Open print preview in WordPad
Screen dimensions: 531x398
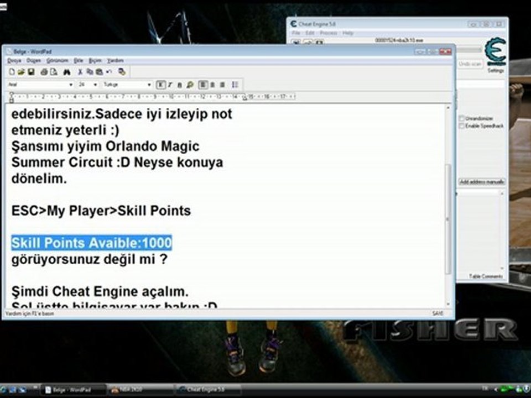pyautogui.click(x=54, y=72)
